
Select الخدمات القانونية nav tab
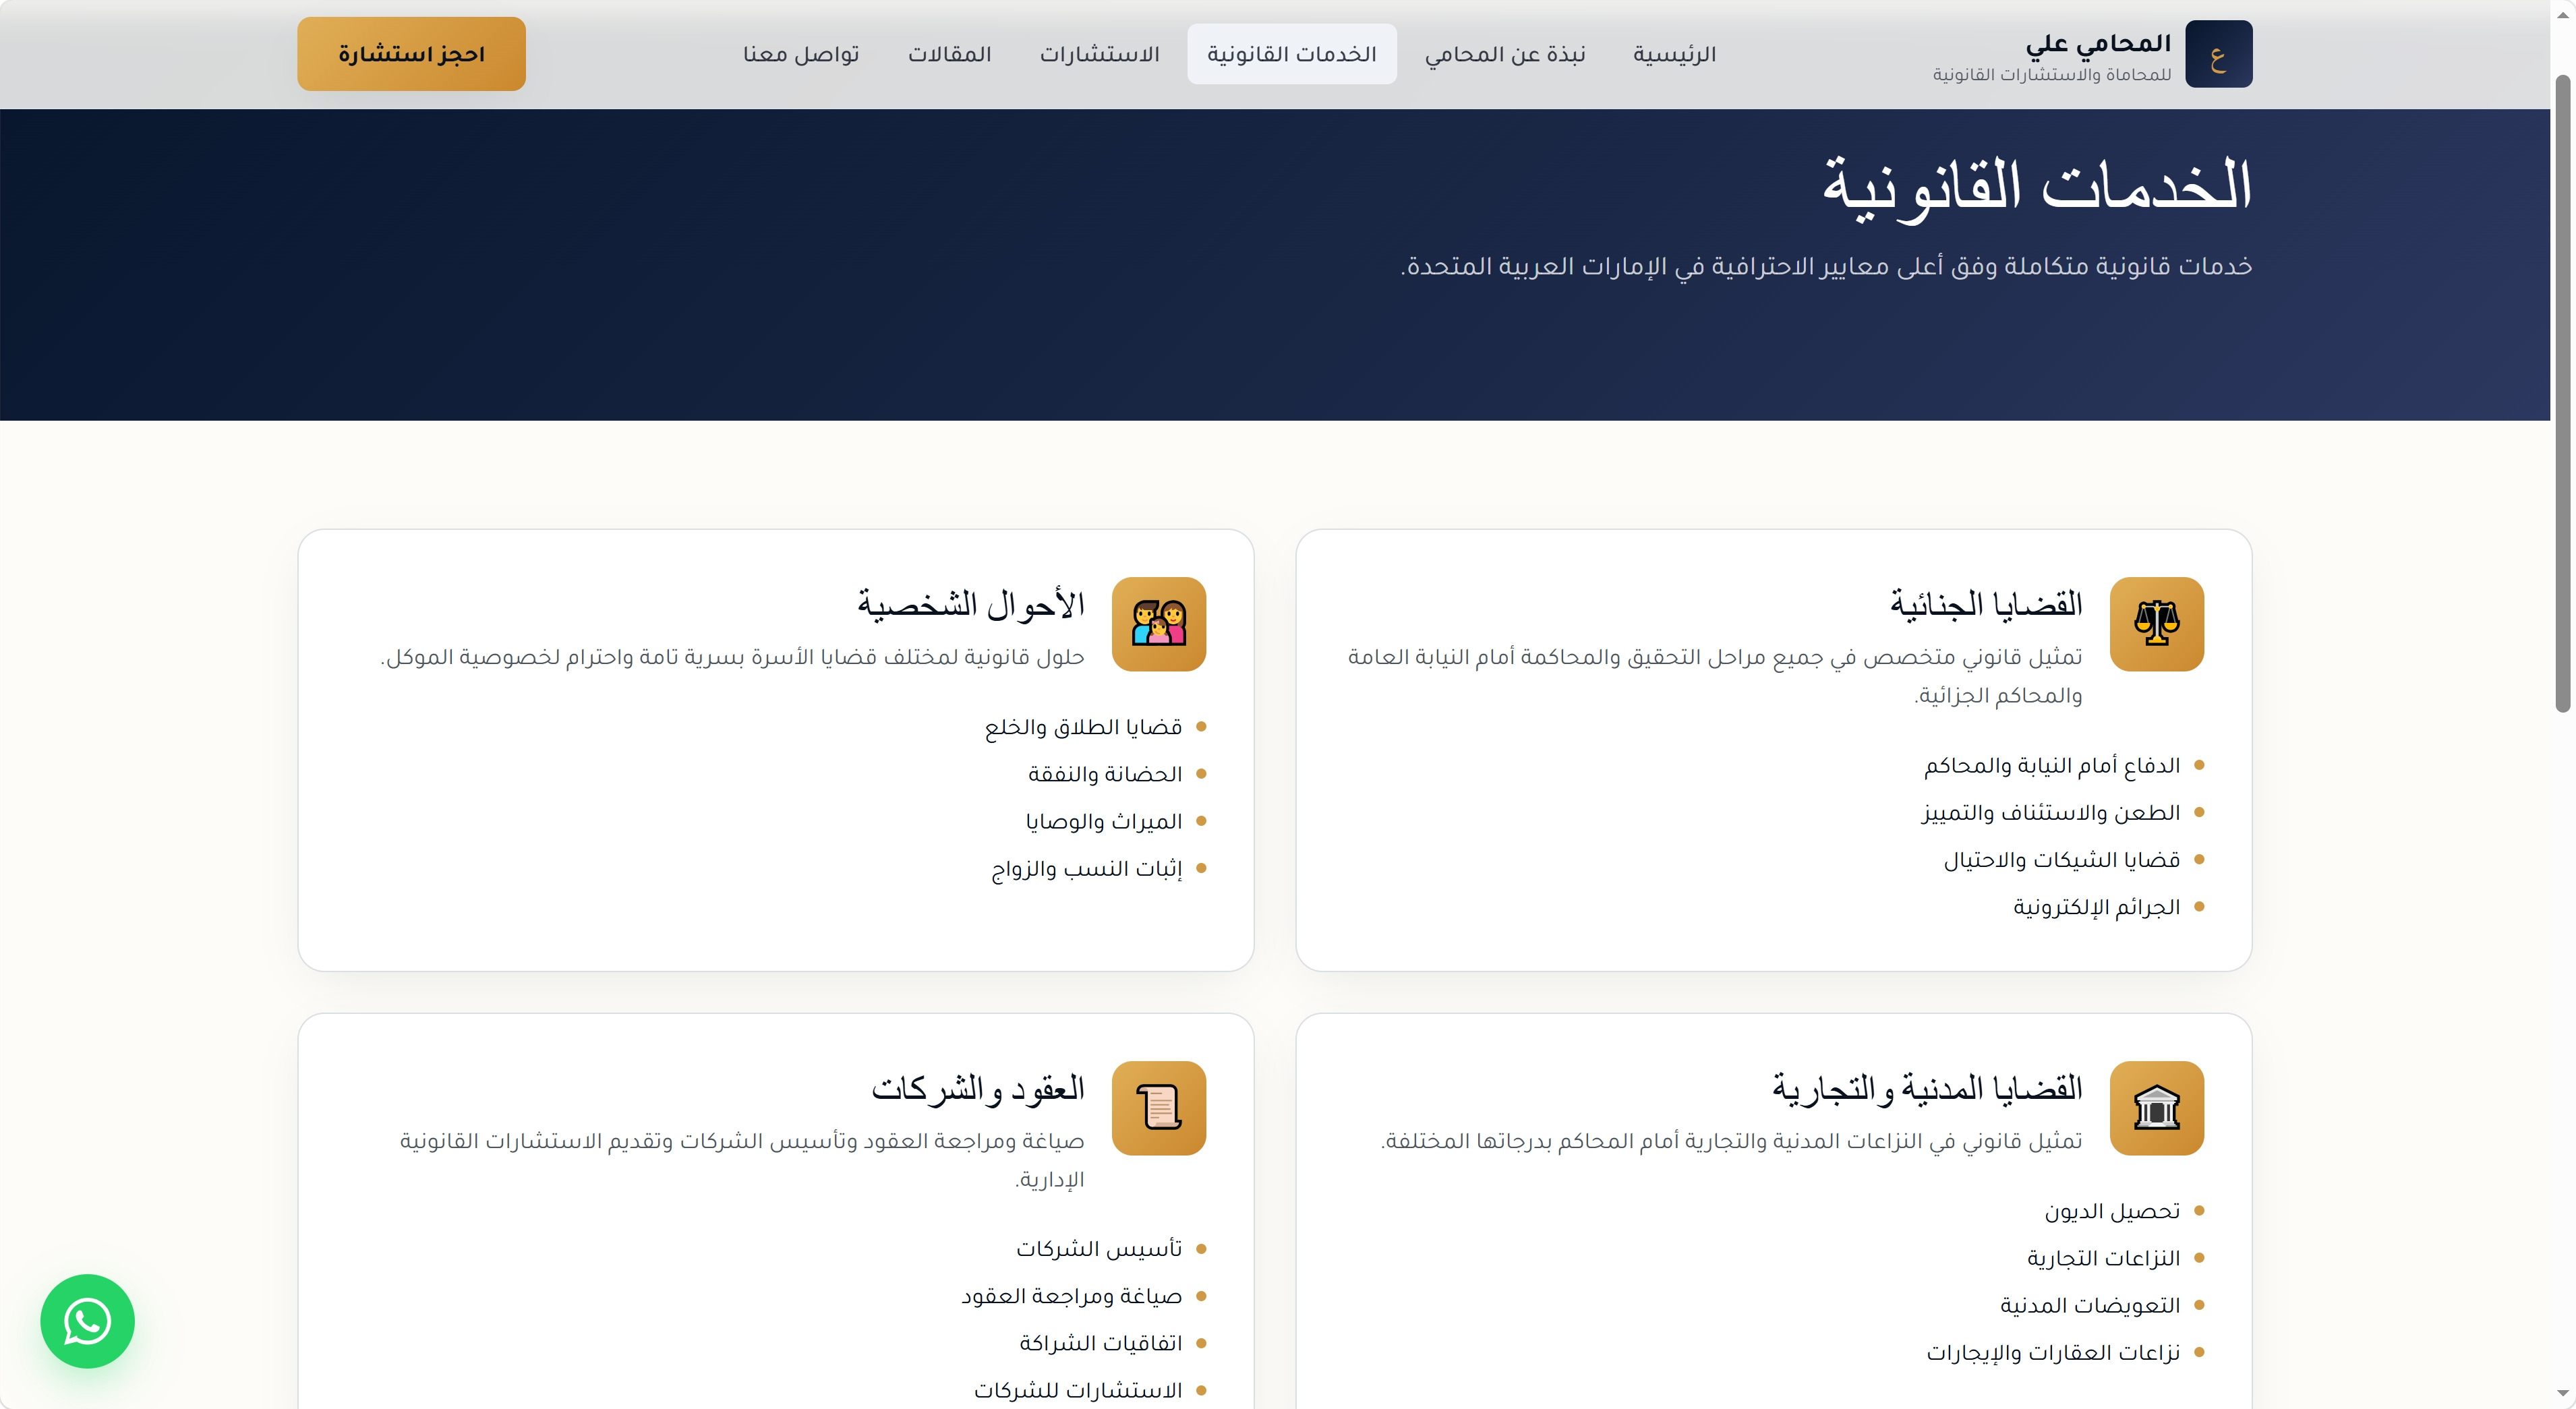point(1291,54)
